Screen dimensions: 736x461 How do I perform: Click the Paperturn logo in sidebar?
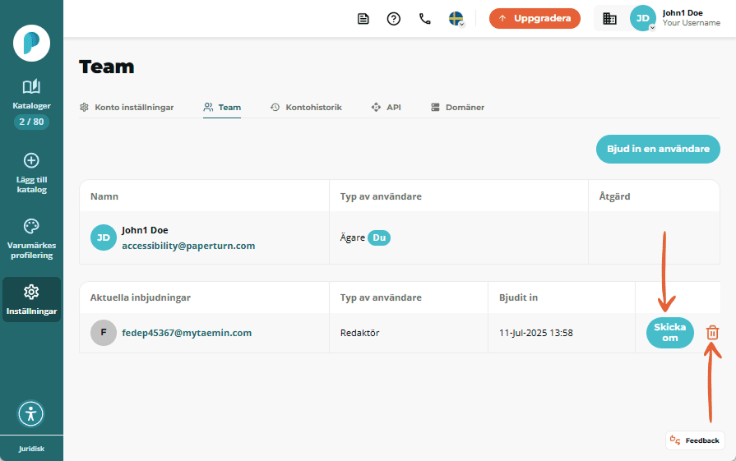tap(31, 44)
